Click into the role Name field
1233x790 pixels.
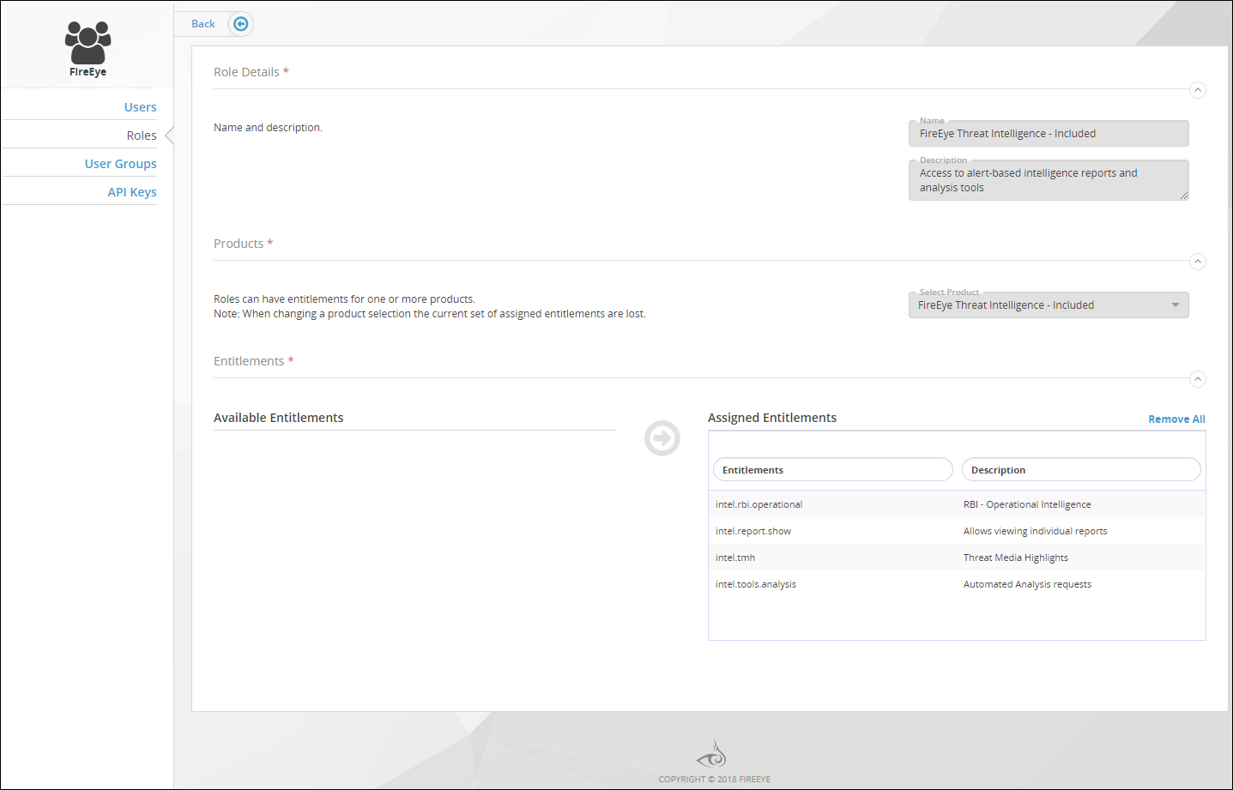1049,134
